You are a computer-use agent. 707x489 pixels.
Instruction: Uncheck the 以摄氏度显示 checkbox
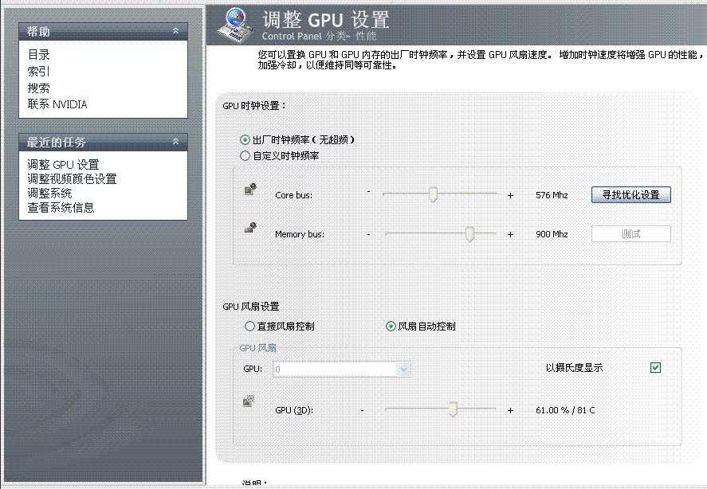point(656,368)
